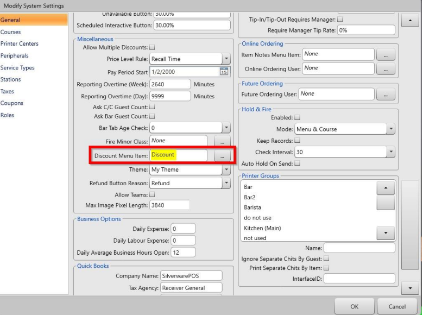Open Refund Button Reason dropdown
The height and width of the screenshot is (315, 423).
[226, 183]
